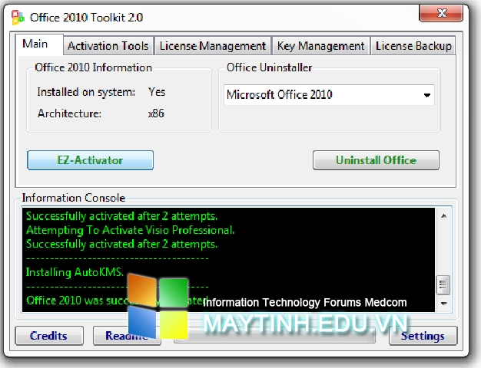Viewport: 481px width, 368px height.
Task: Click the 'Information Console' heading
Action: pyautogui.click(x=74, y=198)
